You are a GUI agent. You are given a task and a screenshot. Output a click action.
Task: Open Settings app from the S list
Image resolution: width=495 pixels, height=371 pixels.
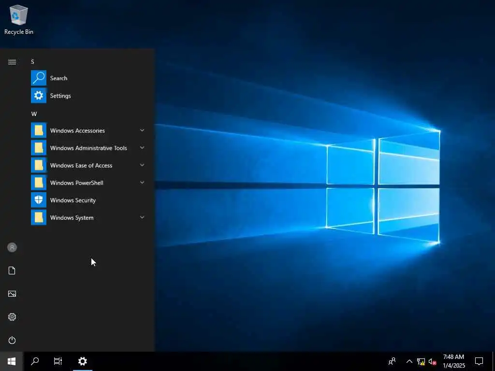click(39, 95)
